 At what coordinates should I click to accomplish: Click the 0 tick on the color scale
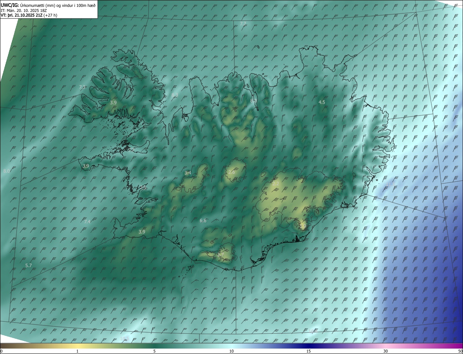(x=1, y=351)
